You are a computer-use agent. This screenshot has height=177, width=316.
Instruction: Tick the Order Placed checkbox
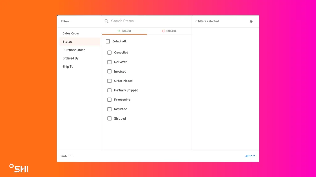(x=110, y=81)
